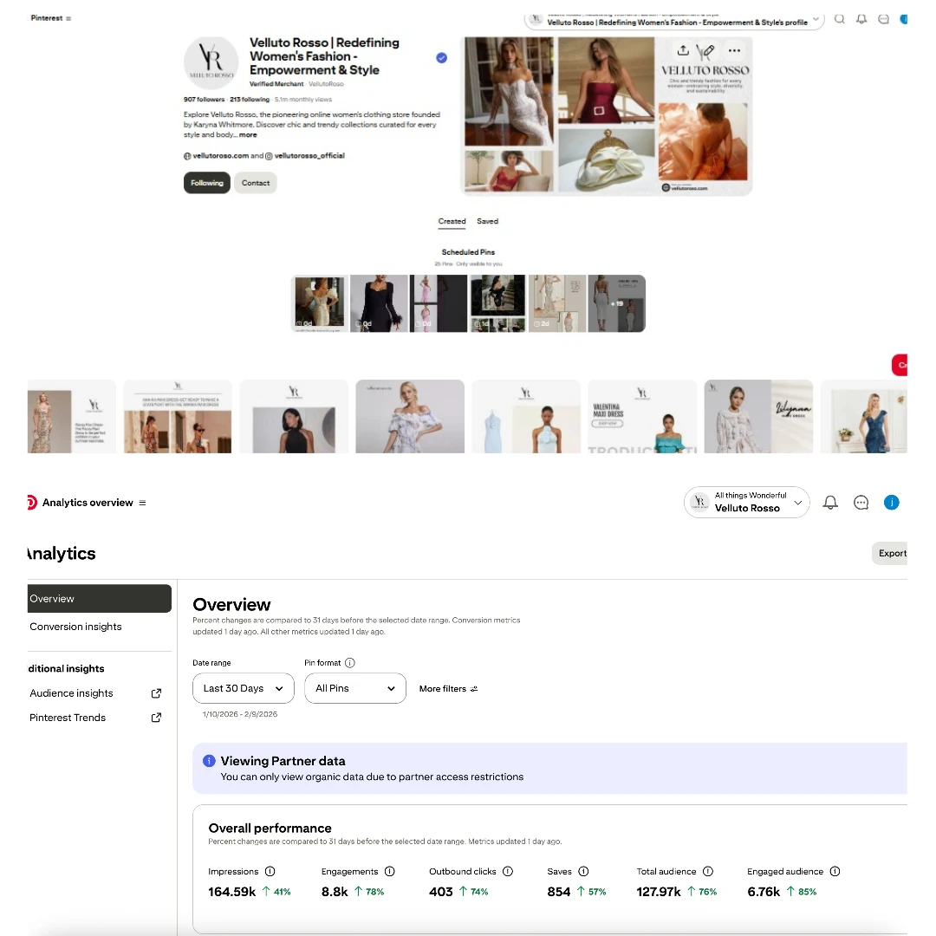Viewport: 936px width, 936px height.
Task: Open the Valentina Maxi Dress pin
Action: pyautogui.click(x=642, y=417)
